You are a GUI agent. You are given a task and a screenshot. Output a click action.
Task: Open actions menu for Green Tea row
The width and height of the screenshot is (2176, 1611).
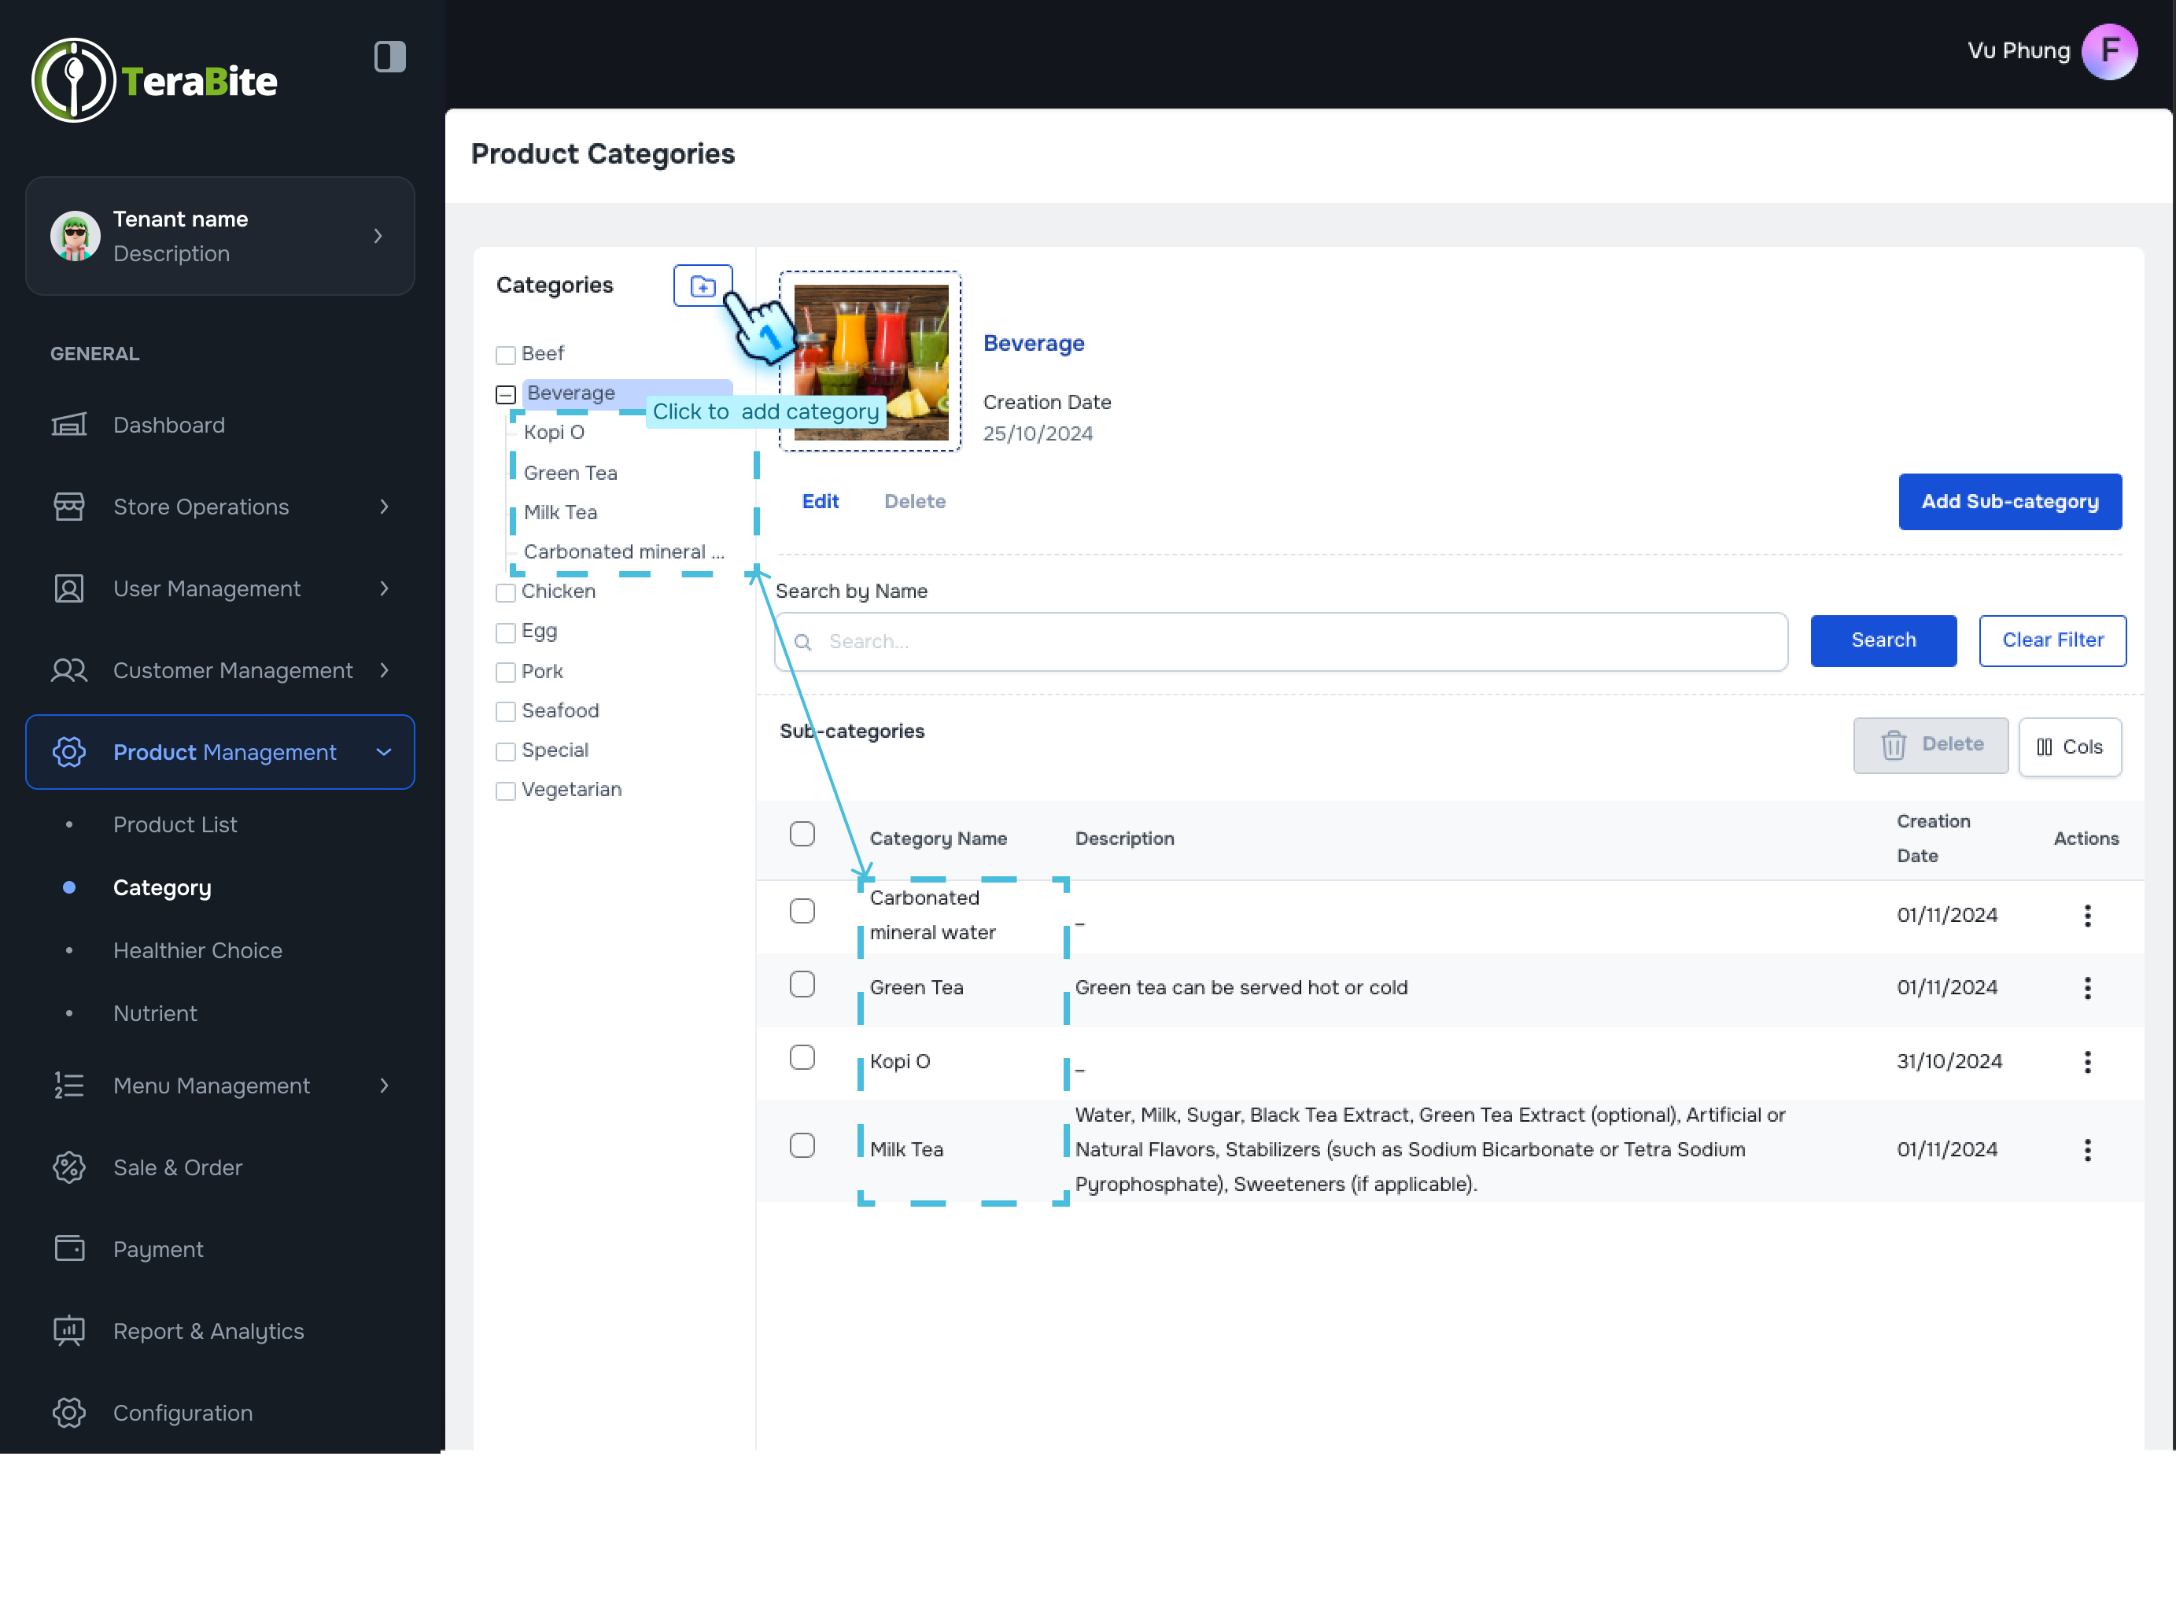(x=2087, y=988)
